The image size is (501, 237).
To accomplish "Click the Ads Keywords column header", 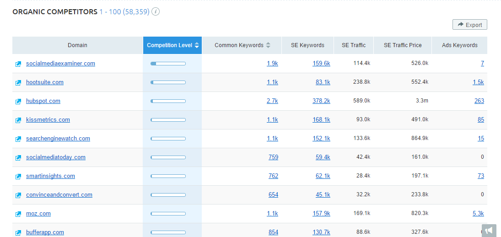I will pos(460,45).
